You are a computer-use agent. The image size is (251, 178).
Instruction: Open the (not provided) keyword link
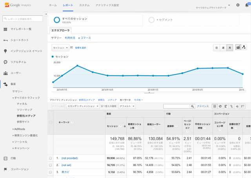pos(70,158)
